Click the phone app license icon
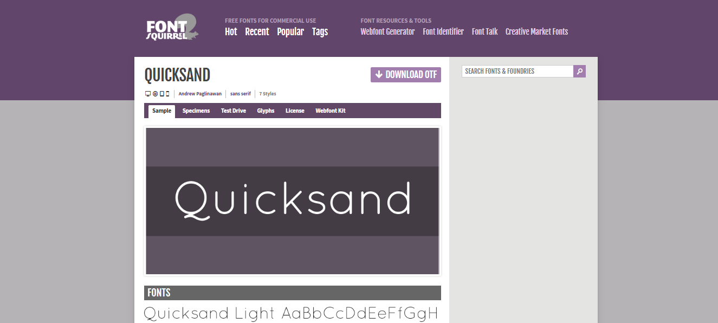Screen dimensions: 718x323 [167, 94]
